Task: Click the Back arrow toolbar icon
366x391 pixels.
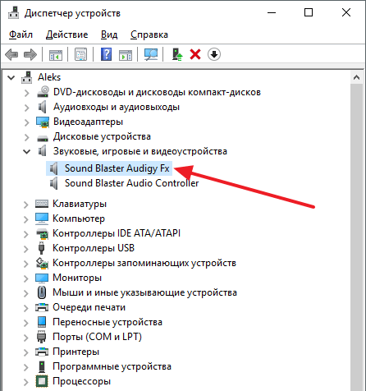Action: (11, 54)
